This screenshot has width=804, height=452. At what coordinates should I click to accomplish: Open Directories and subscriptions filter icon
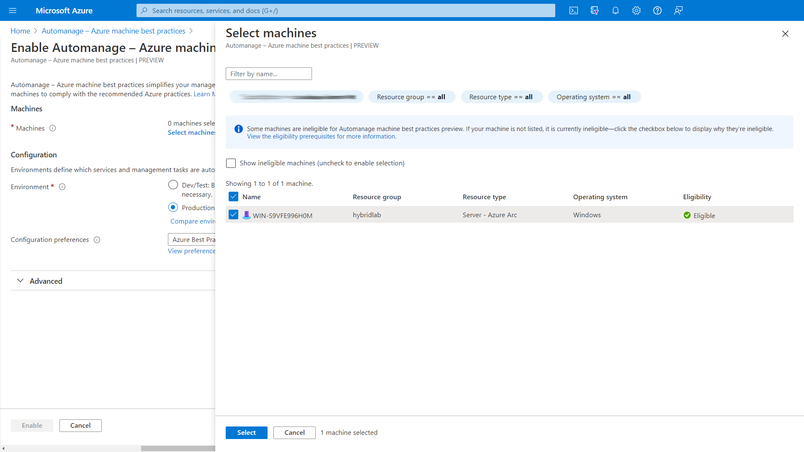click(595, 10)
